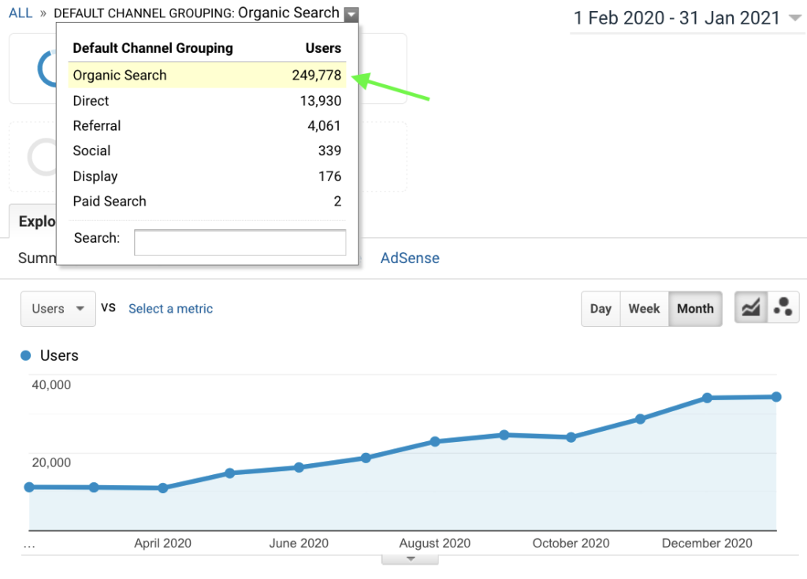Select Month granularity for the graph

click(694, 309)
